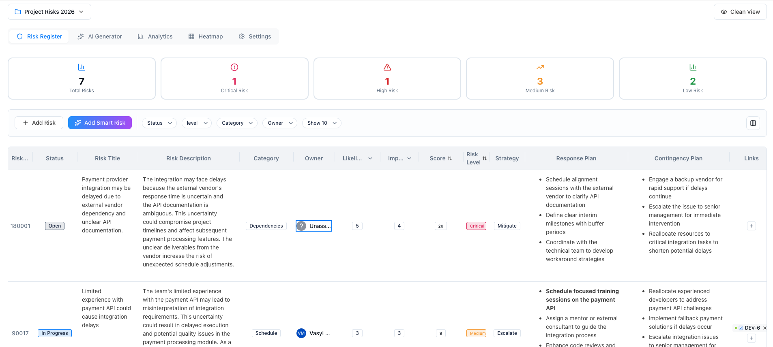Click the Critical Risk alert circle icon

coord(234,67)
